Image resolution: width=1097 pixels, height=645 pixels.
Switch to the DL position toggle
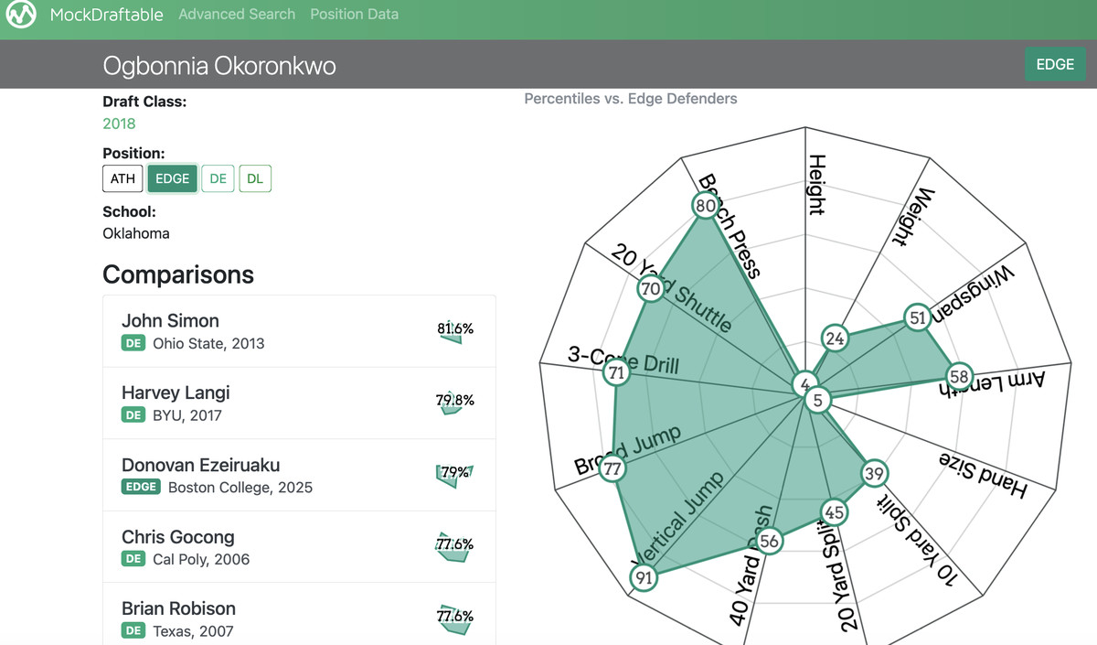255,178
